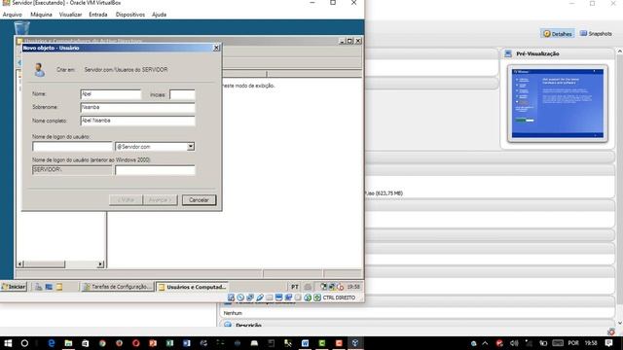Open the @Servidor.com domain dropdown
Image resolution: width=623 pixels, height=350 pixels.
(x=191, y=147)
